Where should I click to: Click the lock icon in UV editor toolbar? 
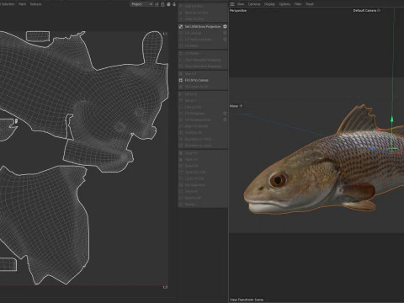162,4
